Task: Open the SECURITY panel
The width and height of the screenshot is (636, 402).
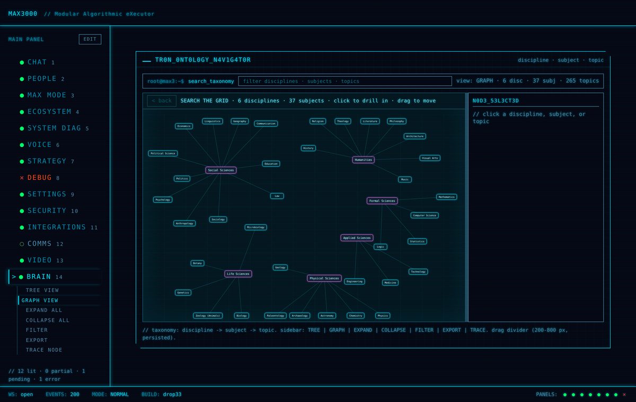Action: (x=55, y=211)
